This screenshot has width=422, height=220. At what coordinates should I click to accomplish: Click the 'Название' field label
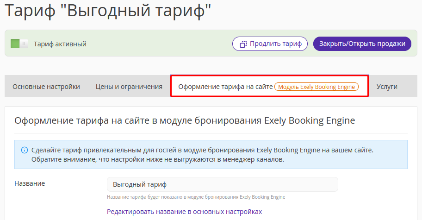click(x=30, y=183)
